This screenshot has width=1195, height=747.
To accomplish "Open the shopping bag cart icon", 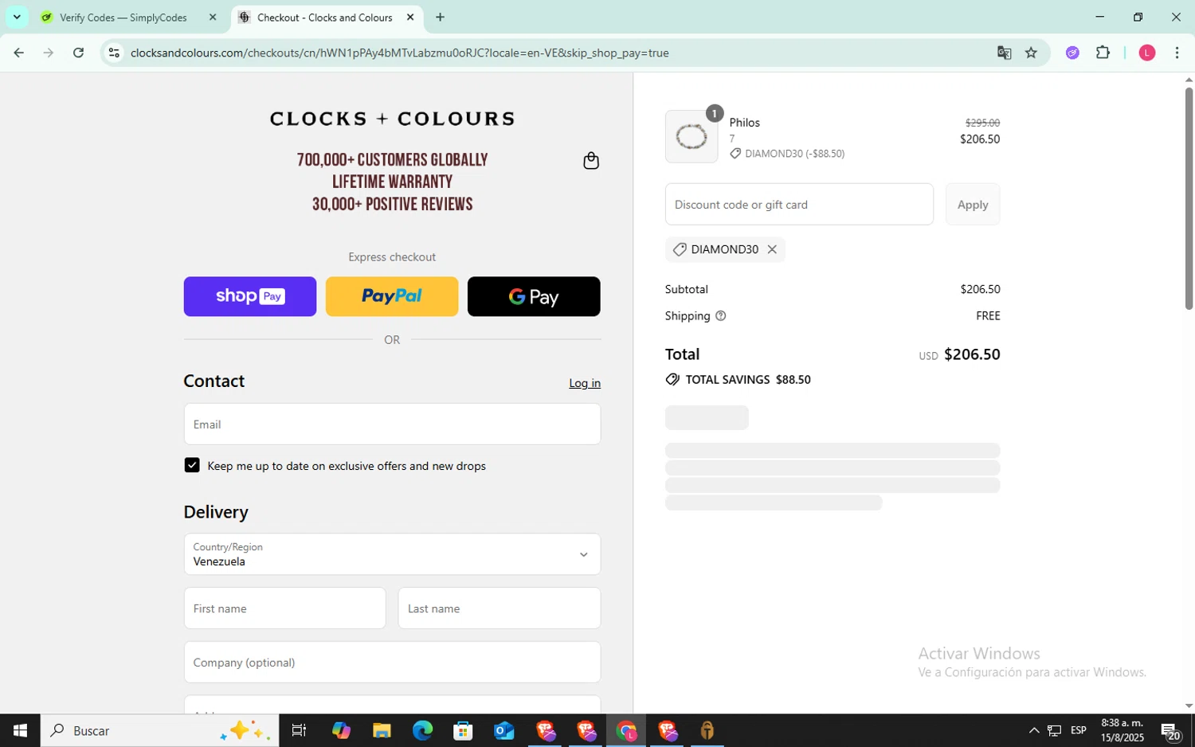I will point(590,161).
